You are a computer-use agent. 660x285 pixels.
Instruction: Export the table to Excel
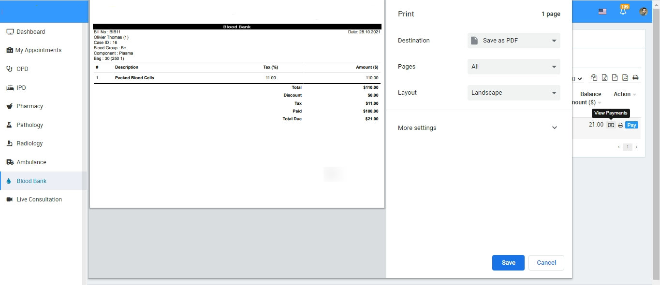[604, 78]
